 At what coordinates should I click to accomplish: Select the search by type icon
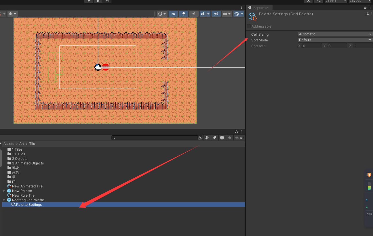207,138
